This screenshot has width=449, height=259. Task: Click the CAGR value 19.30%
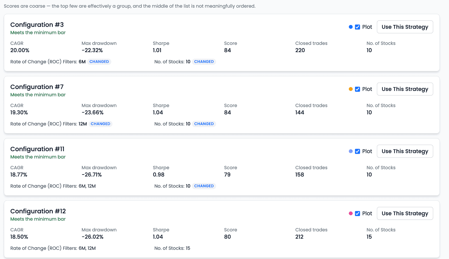[19, 113]
